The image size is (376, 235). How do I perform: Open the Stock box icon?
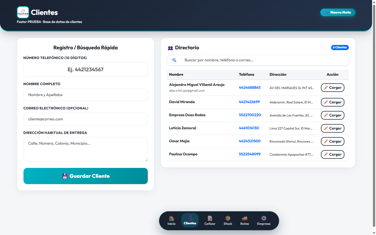tap(228, 218)
